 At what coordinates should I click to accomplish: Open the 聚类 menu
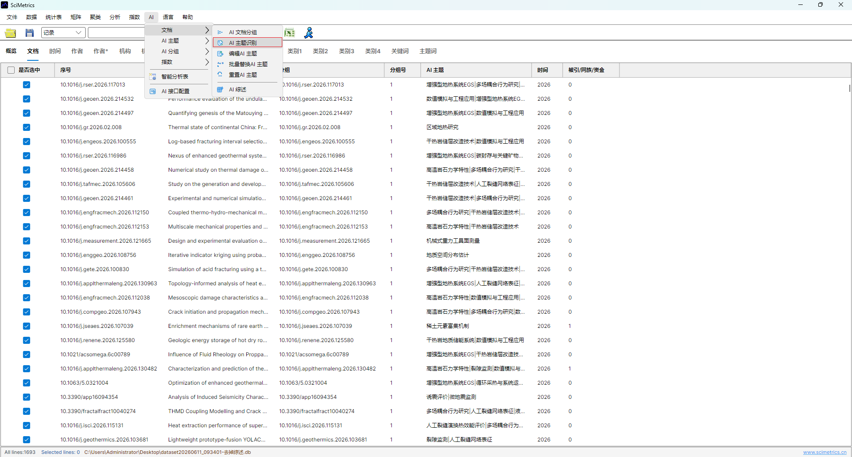[95, 17]
